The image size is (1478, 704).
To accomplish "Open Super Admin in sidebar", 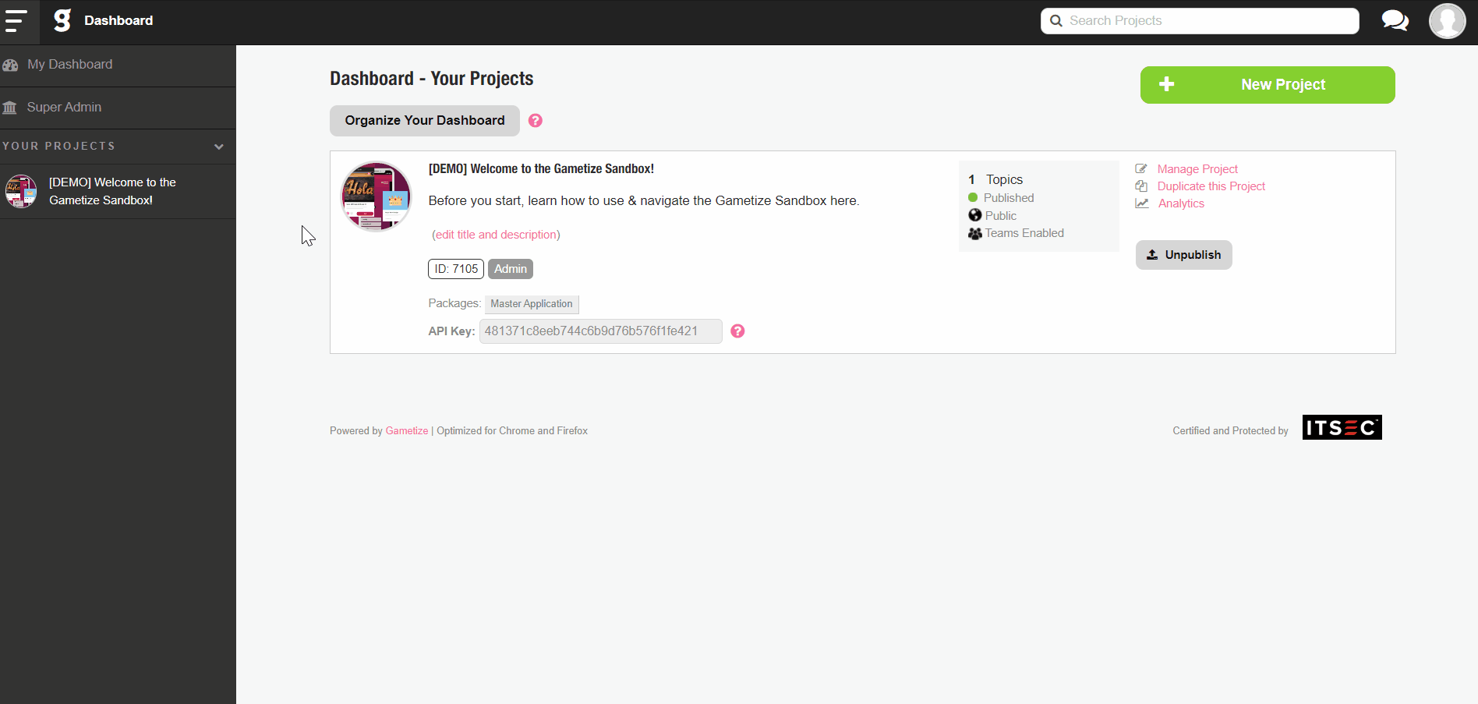I will [118, 108].
